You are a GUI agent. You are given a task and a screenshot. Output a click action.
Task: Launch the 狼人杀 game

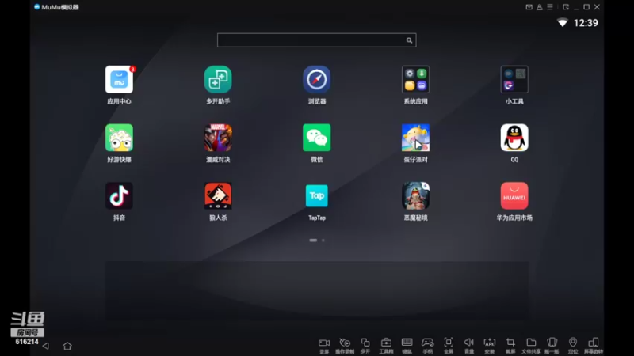point(218,195)
